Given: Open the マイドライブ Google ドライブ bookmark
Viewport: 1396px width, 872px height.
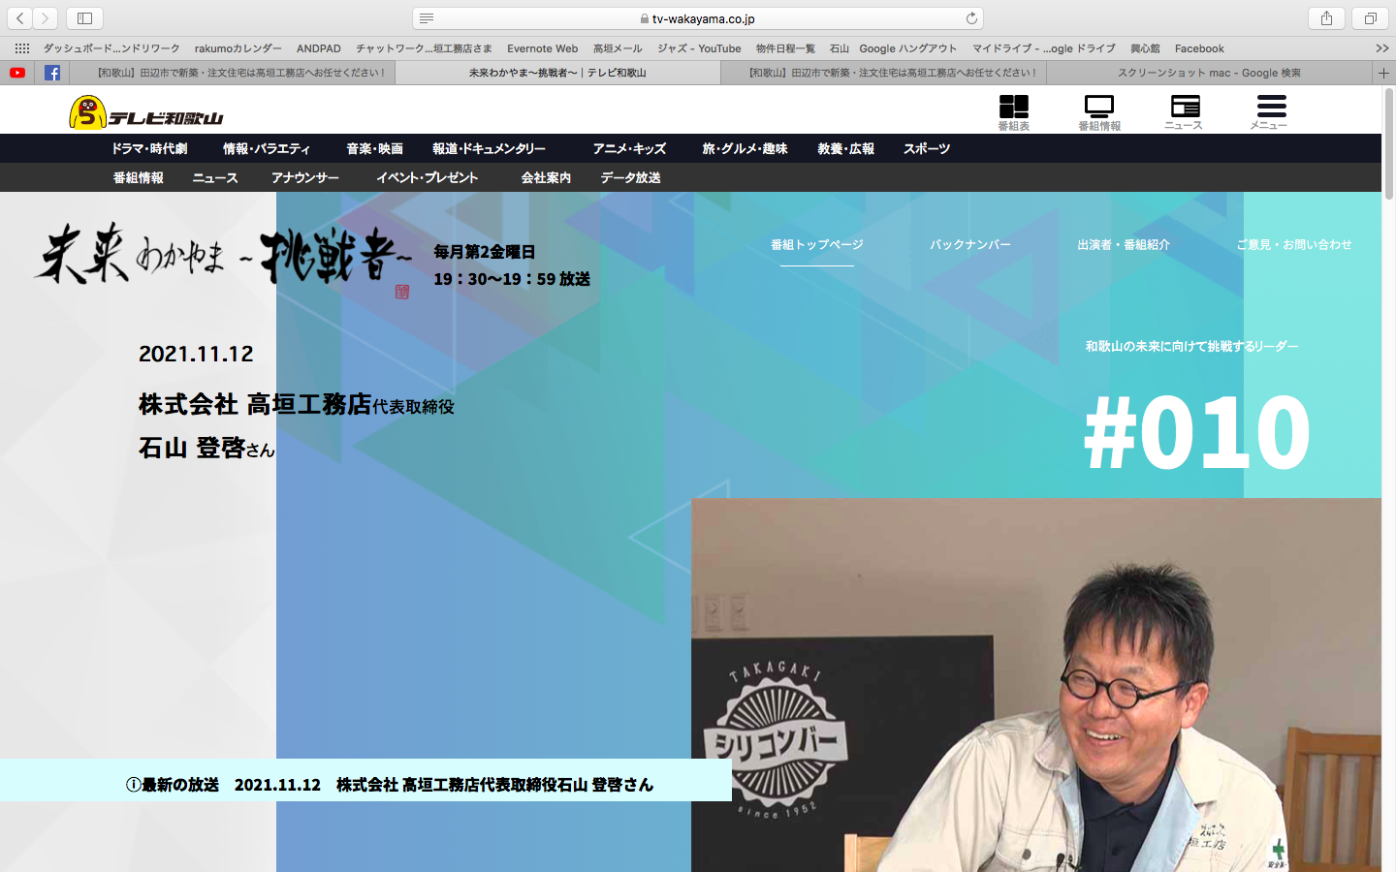Looking at the screenshot, I should pyautogui.click(x=1044, y=48).
